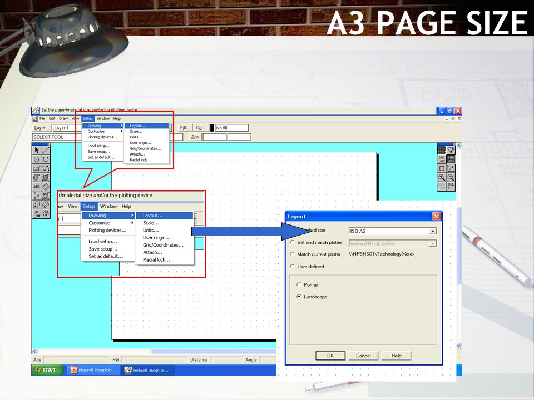Screen dimensions: 534x400
Task: Click the radial fan-shaped icon
Action: pos(451,149)
